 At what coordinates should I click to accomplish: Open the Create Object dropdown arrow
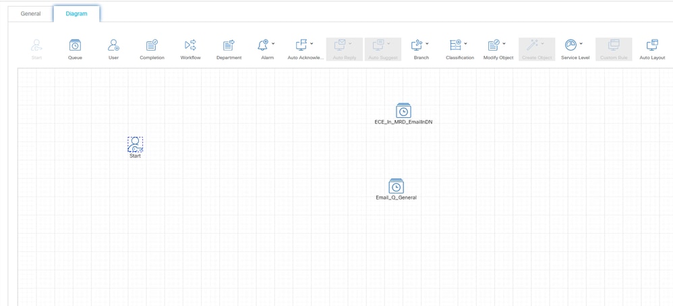tap(543, 43)
